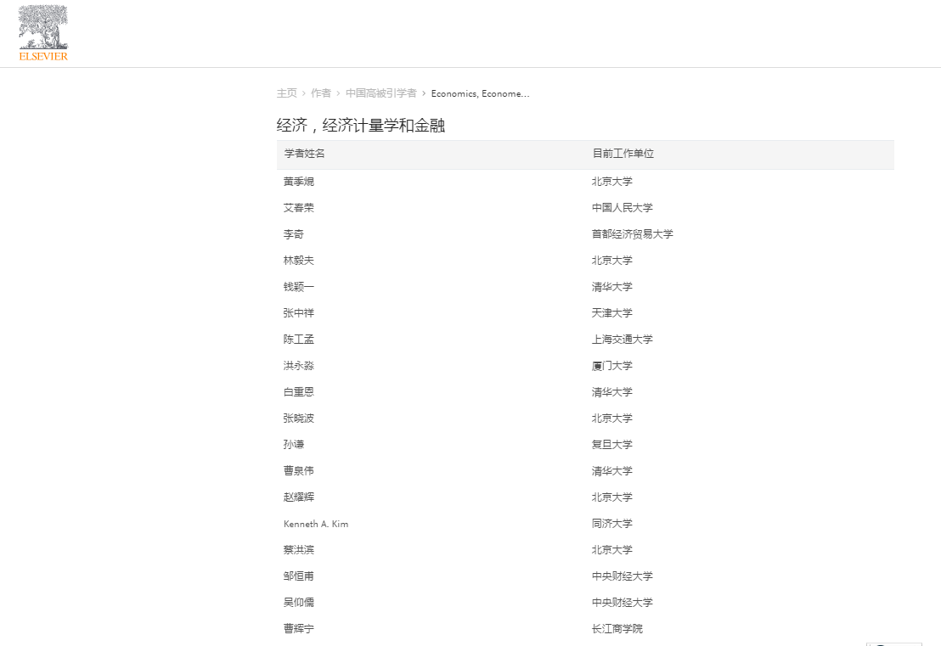Viewport: 941px width, 646px height.
Task: Open the Elsevier logo home link
Action: [43, 33]
